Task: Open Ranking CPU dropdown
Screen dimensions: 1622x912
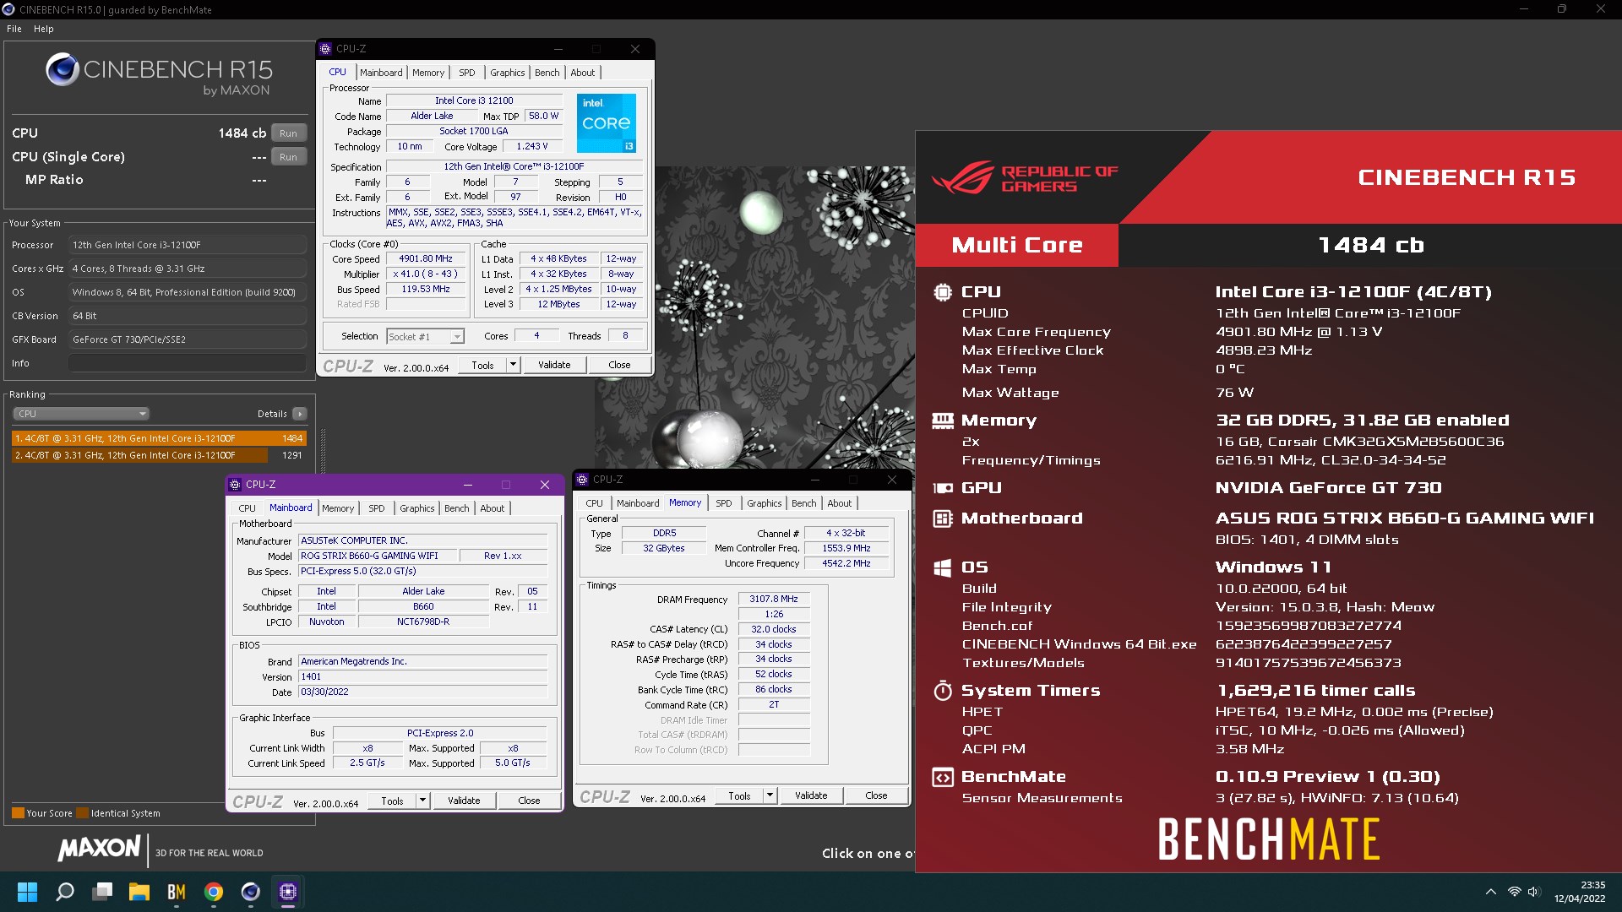Action: point(81,414)
